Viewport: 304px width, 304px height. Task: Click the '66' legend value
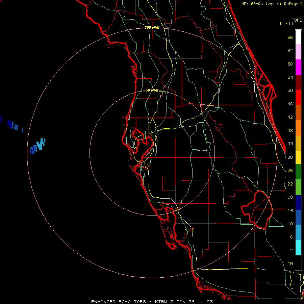click(x=290, y=37)
